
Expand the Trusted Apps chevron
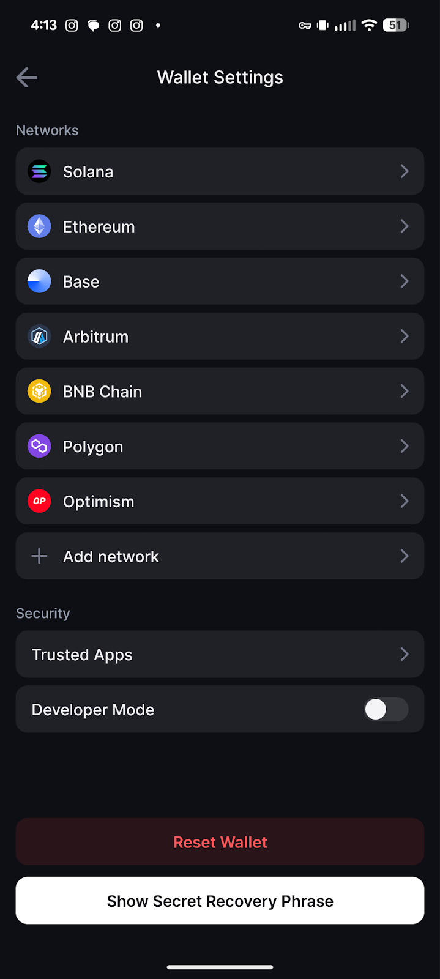(405, 655)
